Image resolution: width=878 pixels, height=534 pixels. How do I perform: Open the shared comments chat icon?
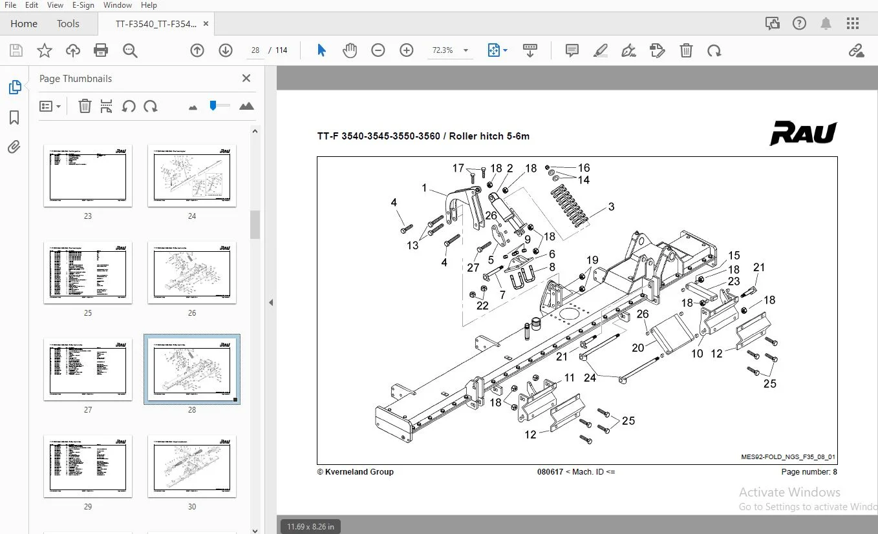pos(772,23)
